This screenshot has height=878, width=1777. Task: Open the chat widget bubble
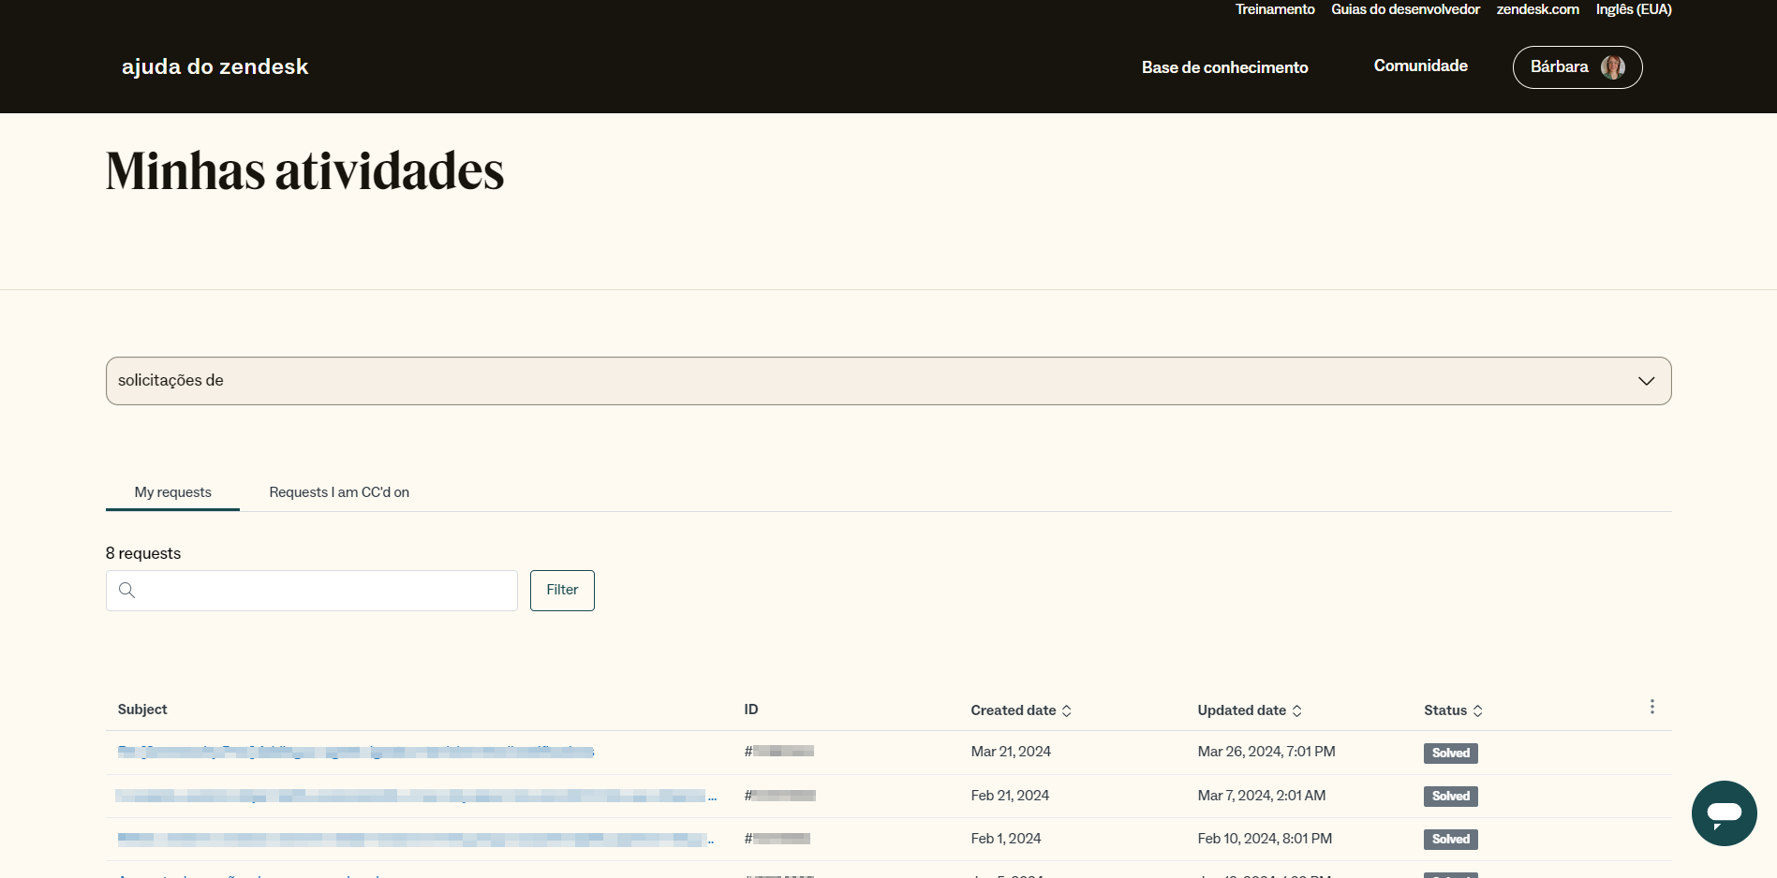tap(1724, 812)
